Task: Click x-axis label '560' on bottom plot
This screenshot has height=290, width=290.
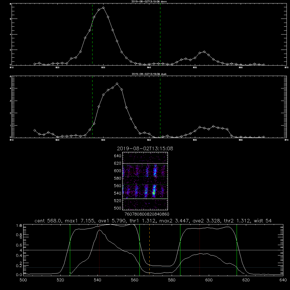Action: click(x=135, y=280)
